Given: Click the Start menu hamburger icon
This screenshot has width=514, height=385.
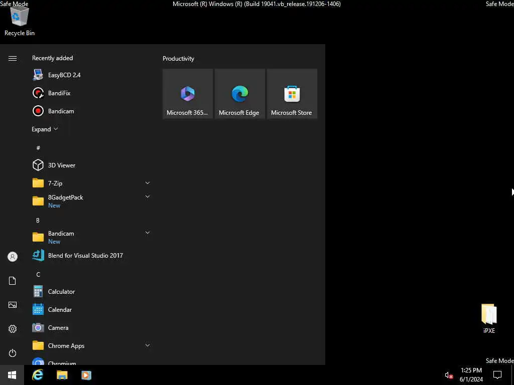Looking at the screenshot, I should tap(13, 58).
